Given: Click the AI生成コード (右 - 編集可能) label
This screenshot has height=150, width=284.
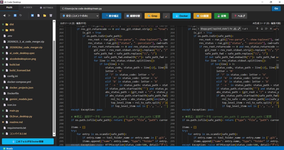Looking at the screenshot, I should point(267,23).
